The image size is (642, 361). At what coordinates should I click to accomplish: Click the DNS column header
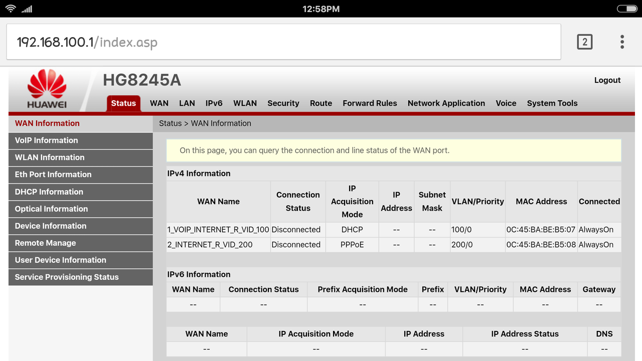coord(604,334)
